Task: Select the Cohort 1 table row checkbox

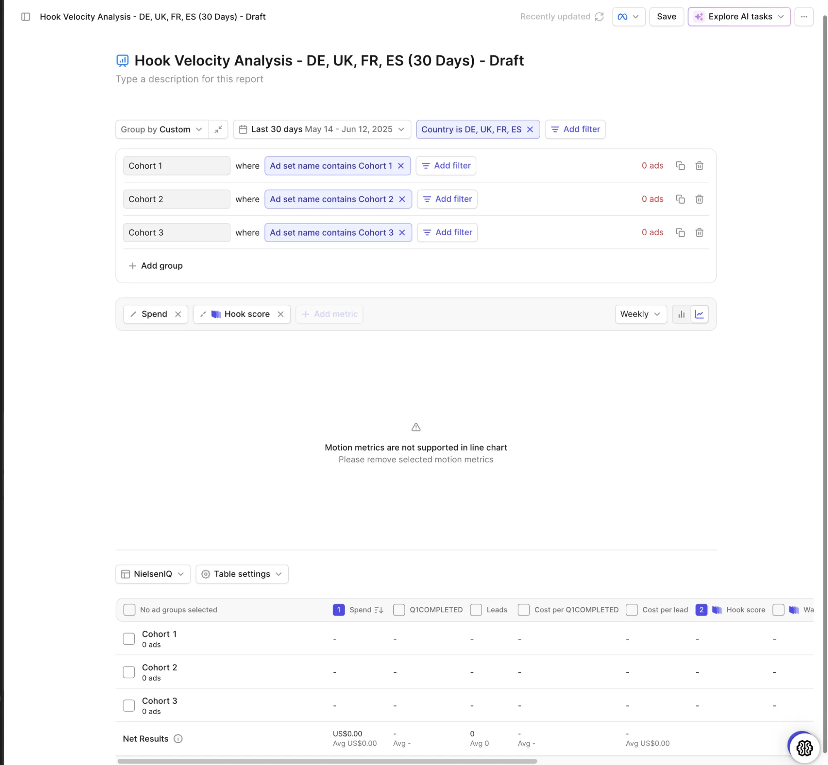Action: [x=129, y=639]
